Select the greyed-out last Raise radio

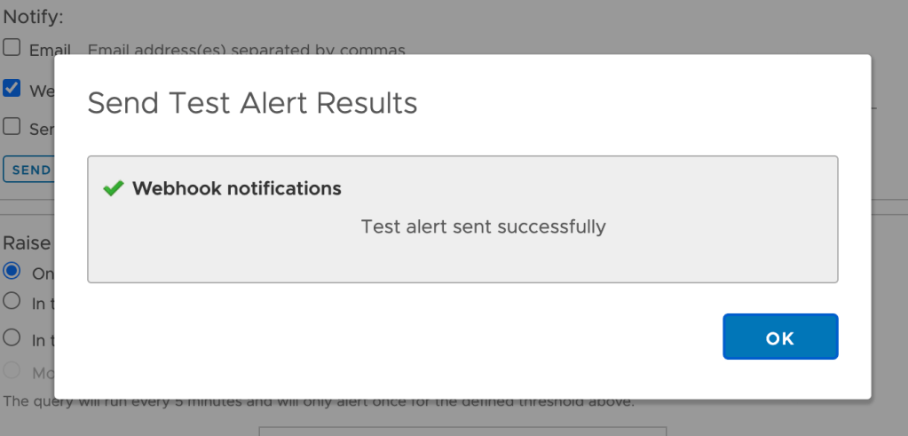(12, 370)
